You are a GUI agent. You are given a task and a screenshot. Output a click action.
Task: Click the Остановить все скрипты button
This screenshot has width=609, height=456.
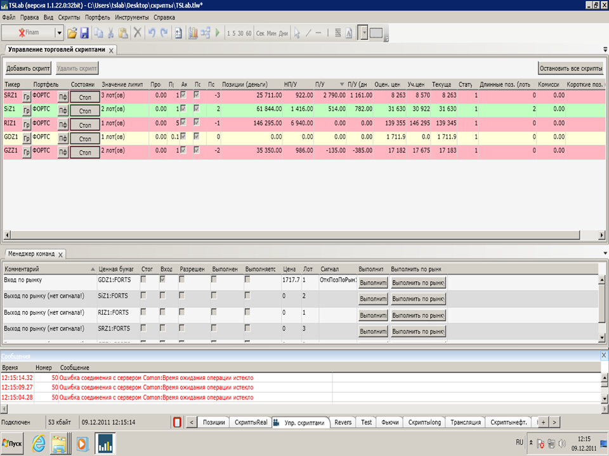(570, 68)
